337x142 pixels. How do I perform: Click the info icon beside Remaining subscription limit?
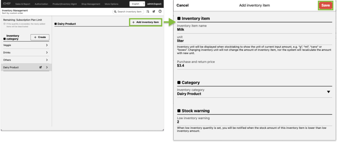pyautogui.click(x=4, y=24)
